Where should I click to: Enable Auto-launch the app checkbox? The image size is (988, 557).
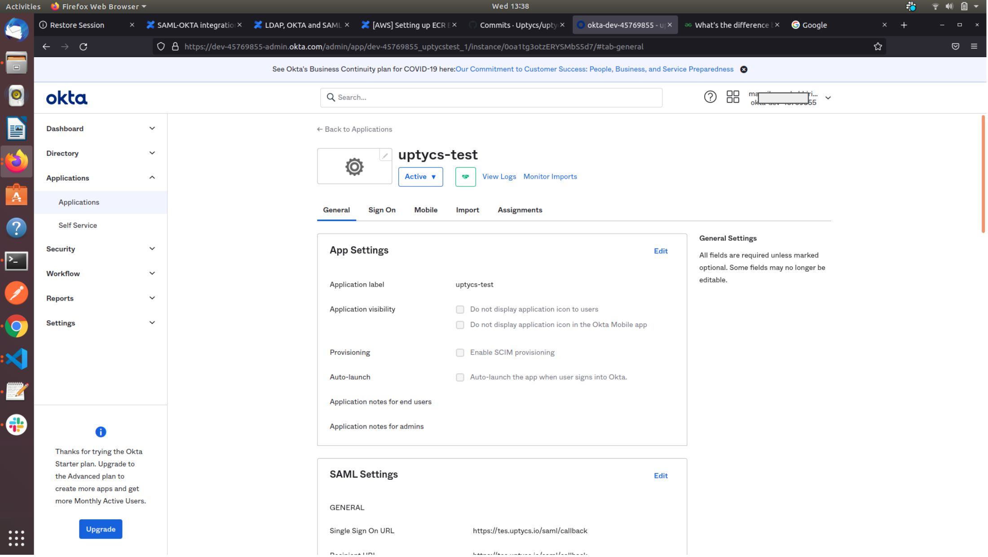click(x=460, y=377)
